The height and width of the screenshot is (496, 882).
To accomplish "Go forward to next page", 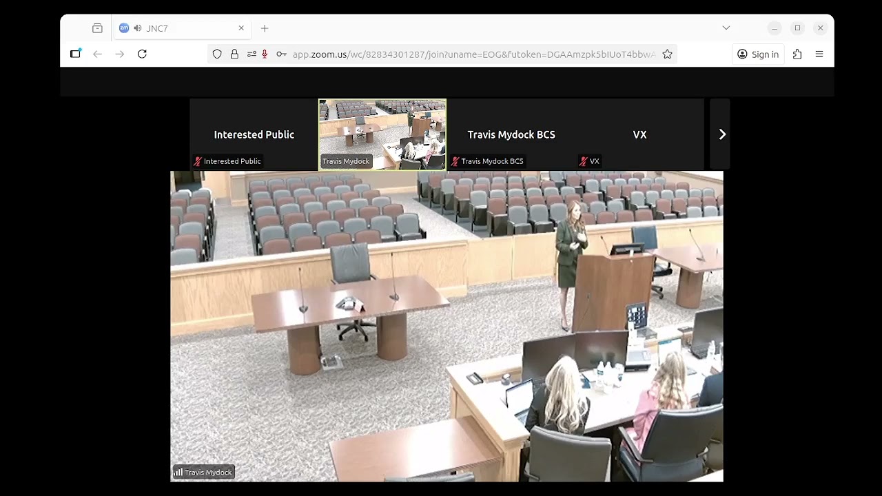I will click(120, 54).
